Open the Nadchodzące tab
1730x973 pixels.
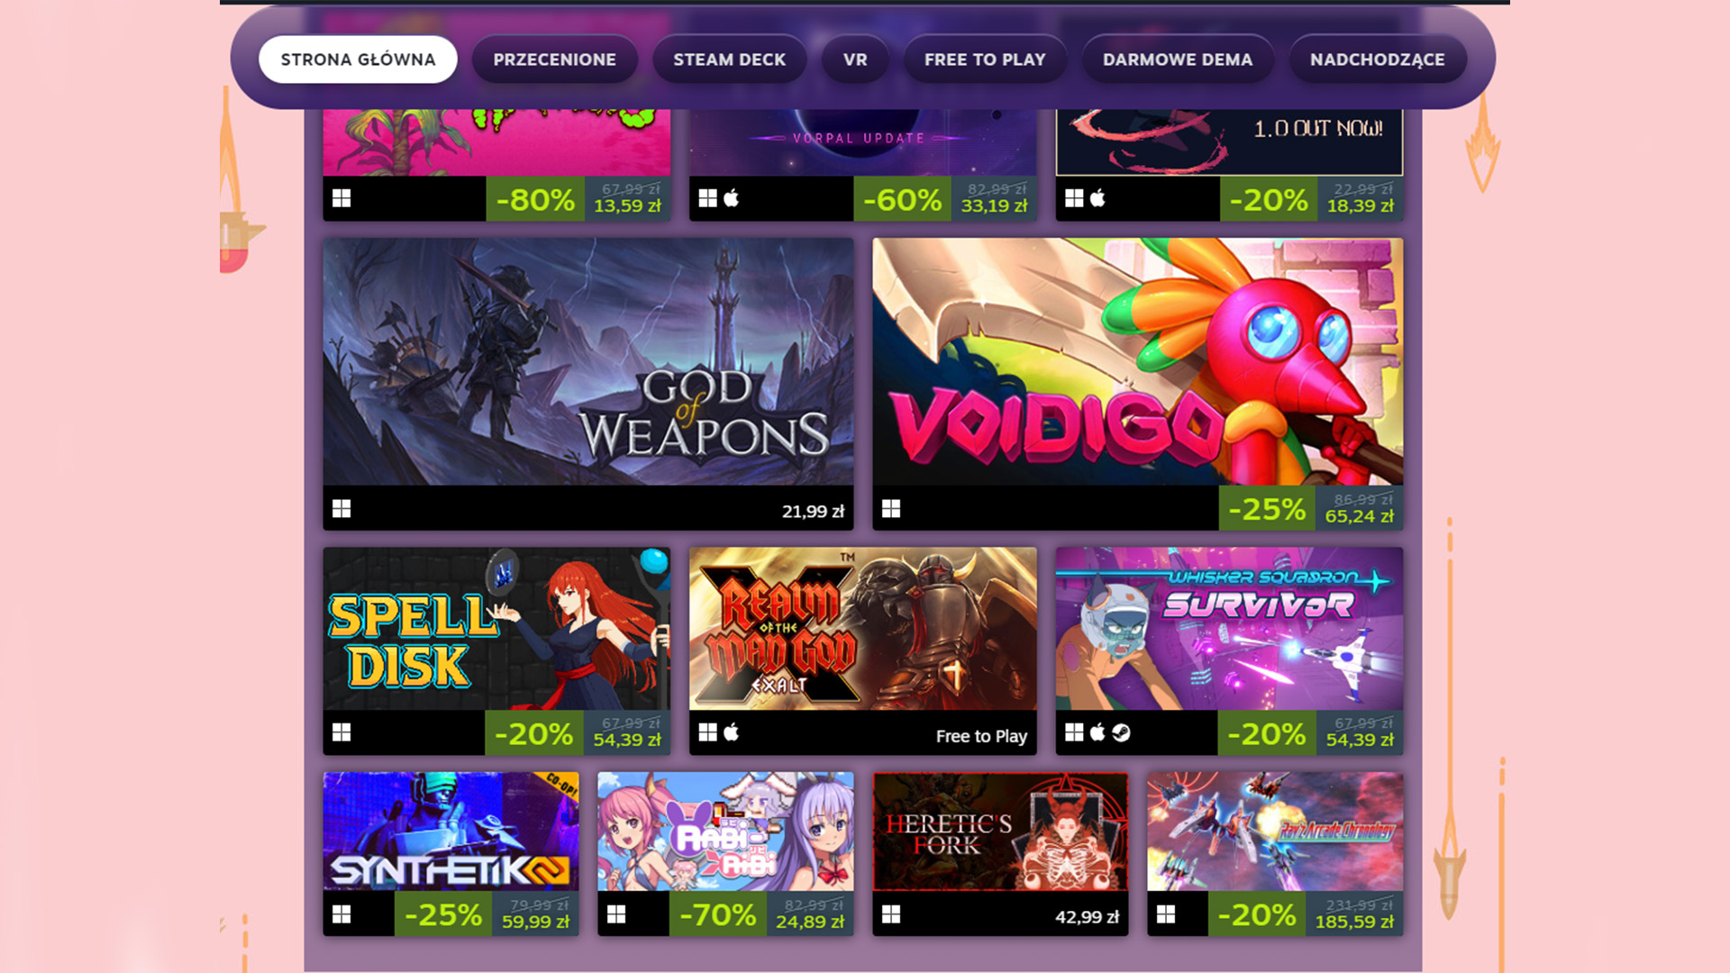coord(1378,59)
